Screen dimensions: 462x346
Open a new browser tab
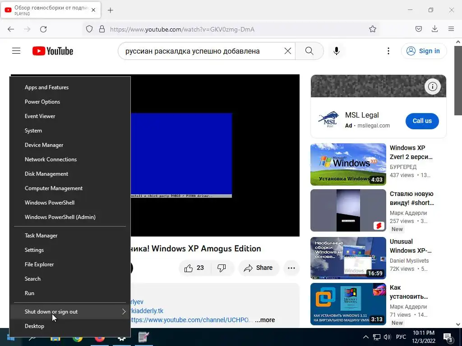(111, 10)
